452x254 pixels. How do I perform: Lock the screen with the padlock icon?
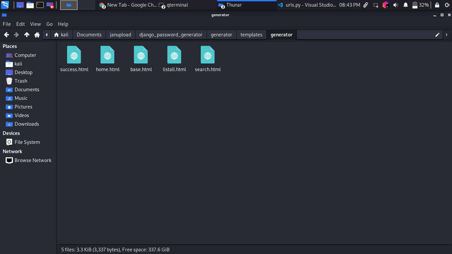[x=437, y=5]
